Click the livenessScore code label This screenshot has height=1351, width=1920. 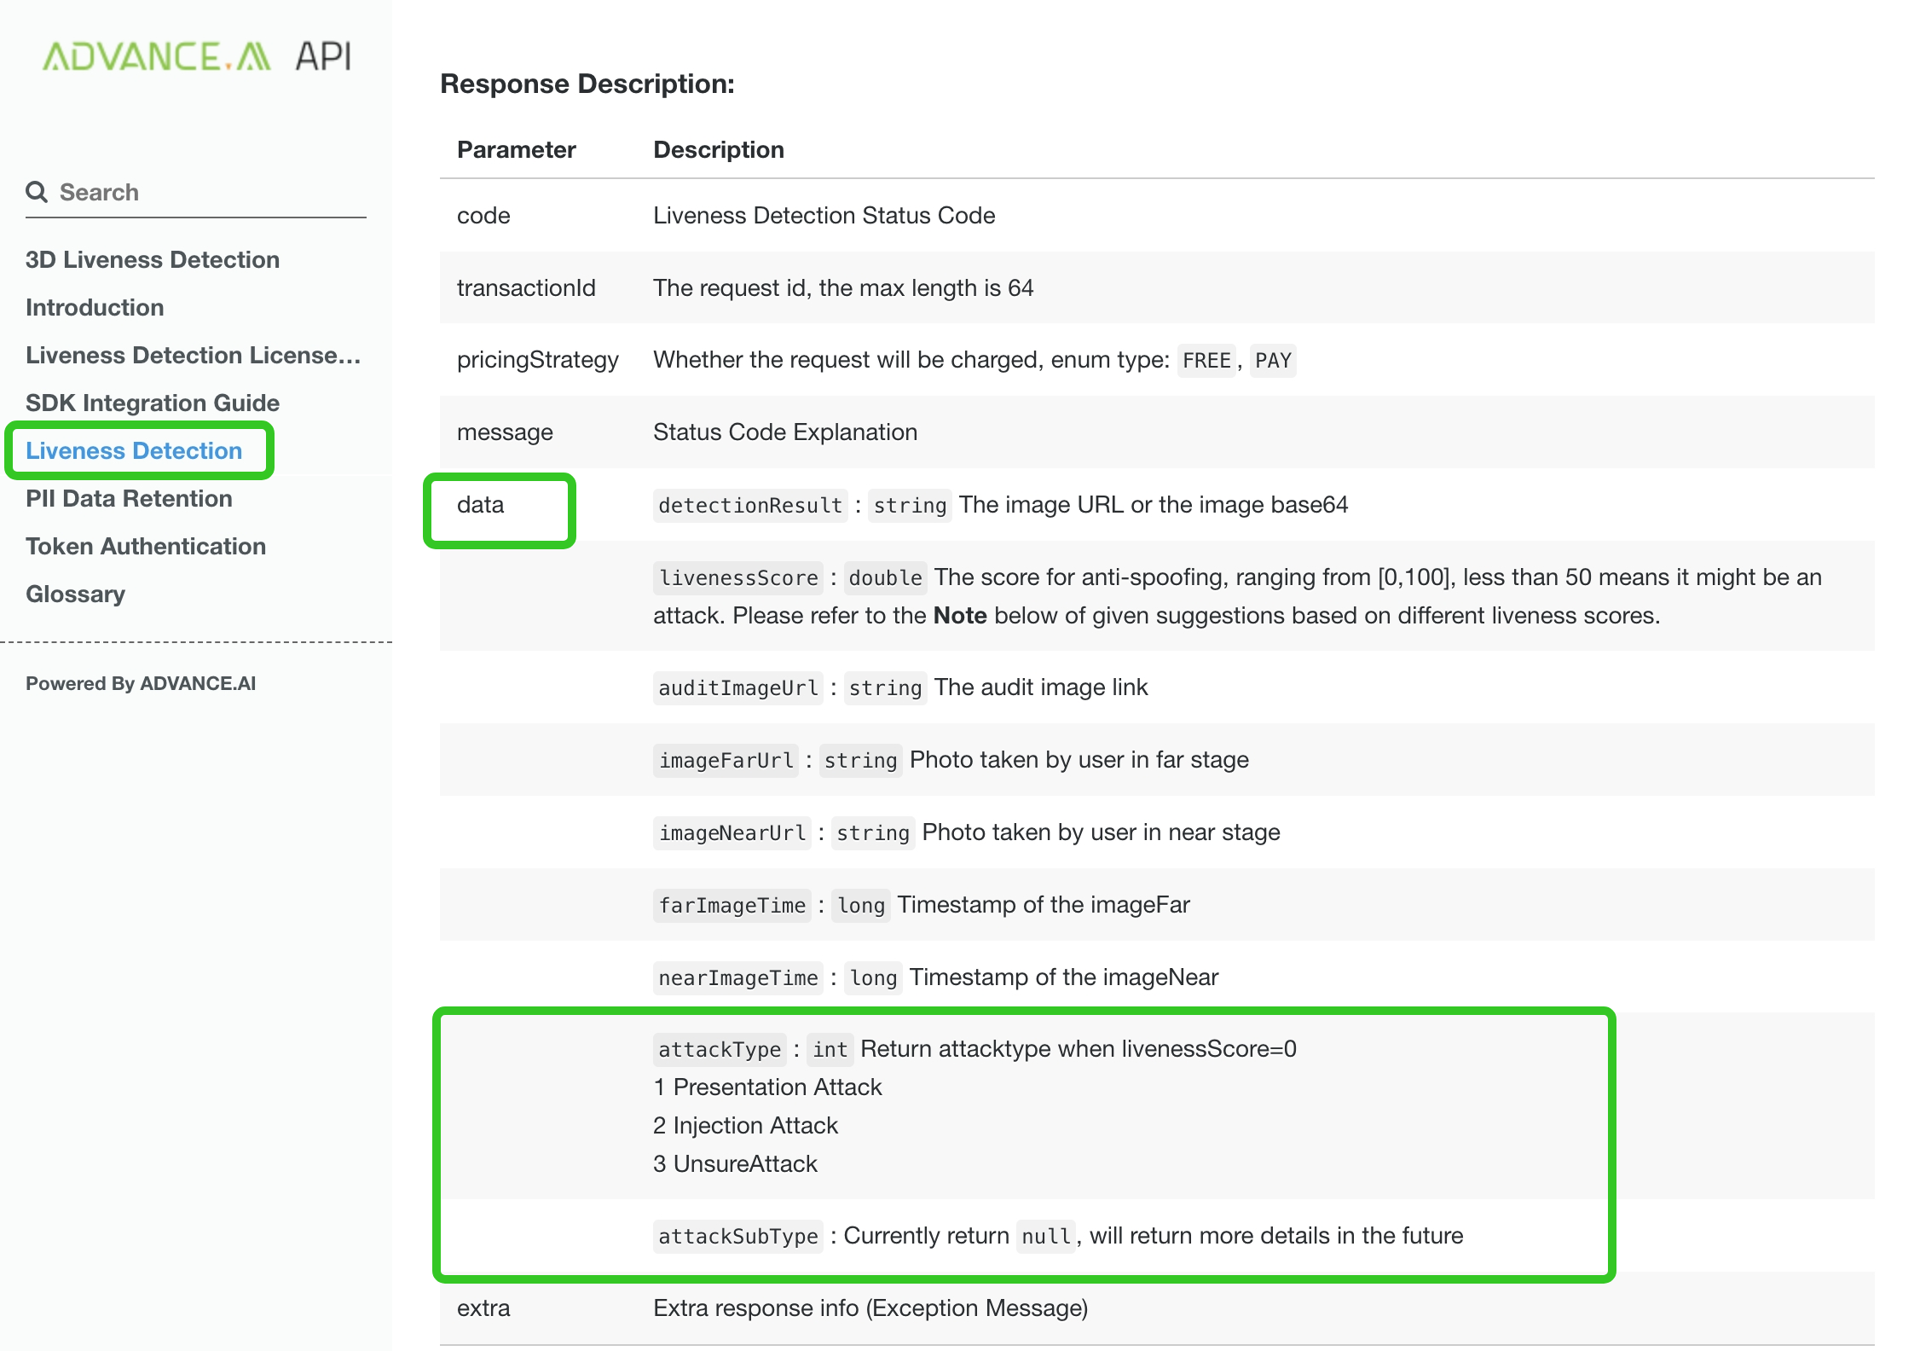738,578
